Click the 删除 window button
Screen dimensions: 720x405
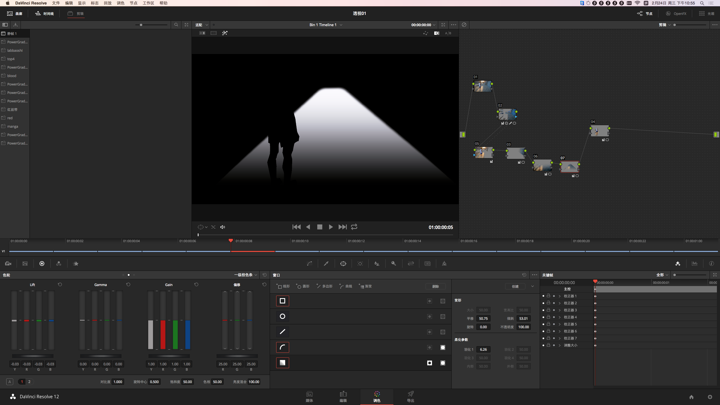pos(435,286)
